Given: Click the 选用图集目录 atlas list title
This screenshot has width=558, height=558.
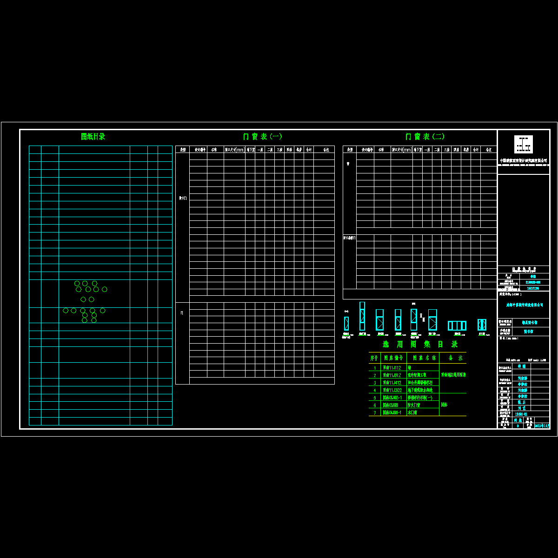Looking at the screenshot, I should [420, 345].
